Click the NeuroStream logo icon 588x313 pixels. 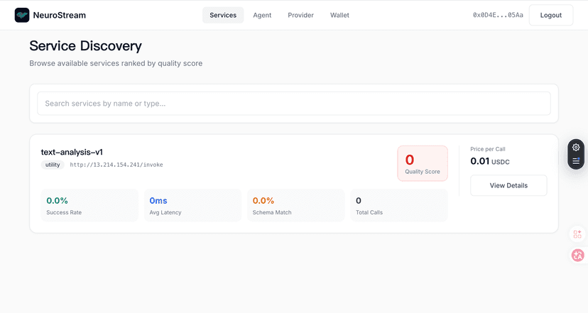(x=22, y=15)
